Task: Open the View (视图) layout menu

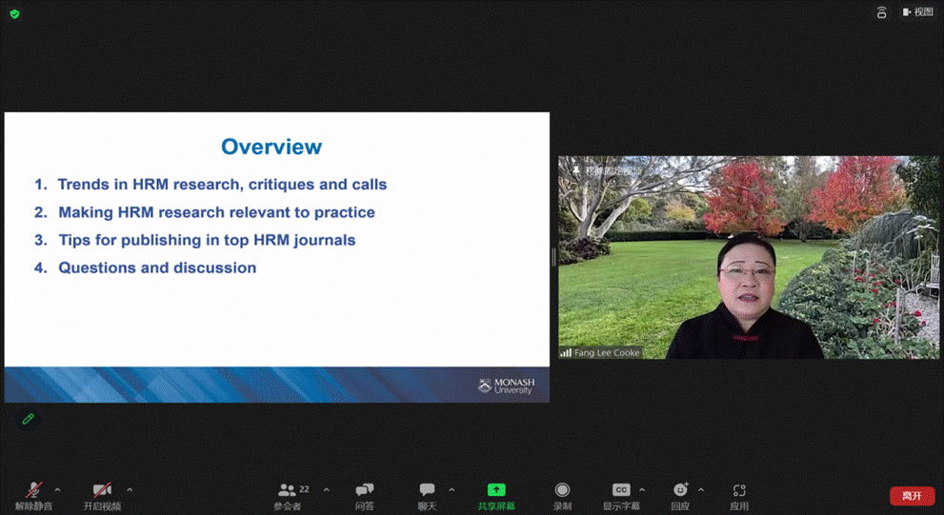Action: pos(918,12)
